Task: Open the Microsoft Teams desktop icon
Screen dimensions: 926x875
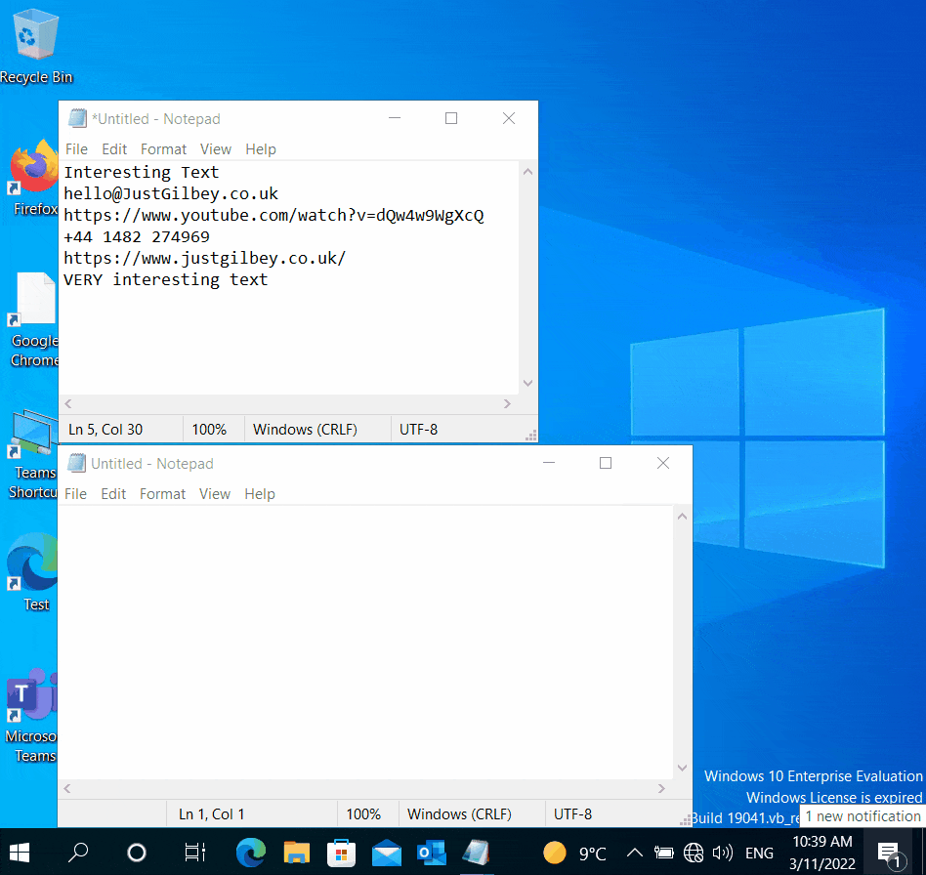Action: (30, 715)
